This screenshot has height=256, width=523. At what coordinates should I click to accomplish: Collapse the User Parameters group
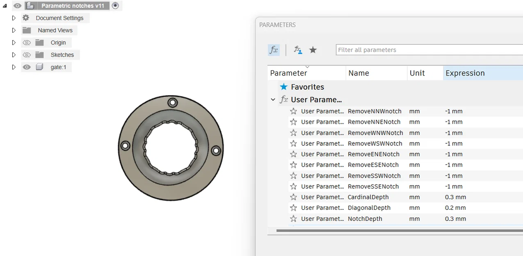coord(273,100)
